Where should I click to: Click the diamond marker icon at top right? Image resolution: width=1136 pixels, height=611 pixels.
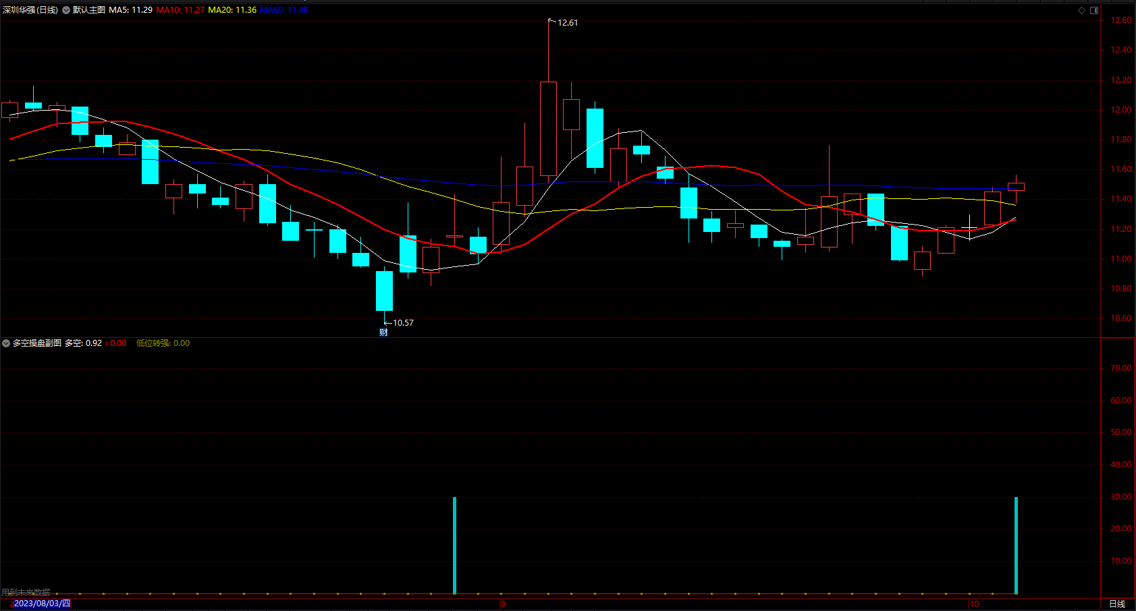pos(1081,10)
